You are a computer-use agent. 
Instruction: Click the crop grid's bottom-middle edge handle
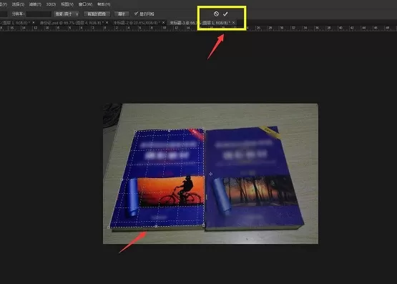coord(156,226)
